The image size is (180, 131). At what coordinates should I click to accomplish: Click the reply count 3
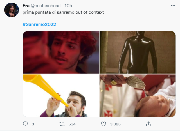point(33,124)
